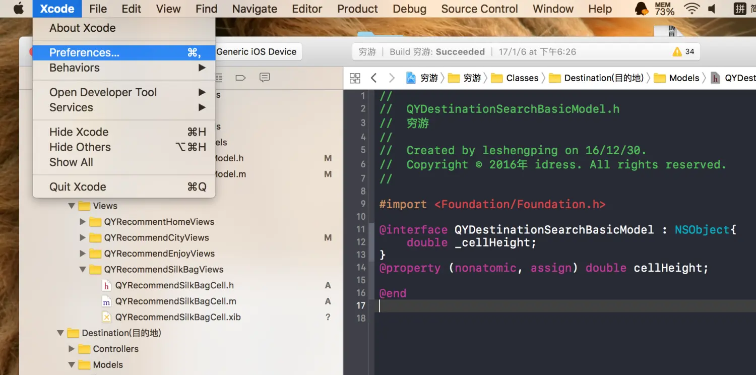756x375 pixels.
Task: Open the Window menu
Action: tap(553, 9)
